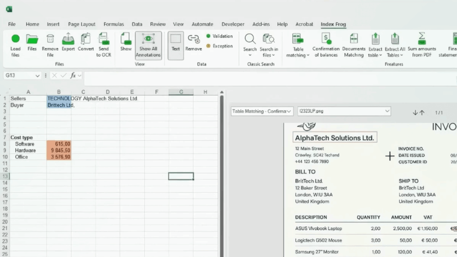Click the Excel app icon

click(9, 9)
